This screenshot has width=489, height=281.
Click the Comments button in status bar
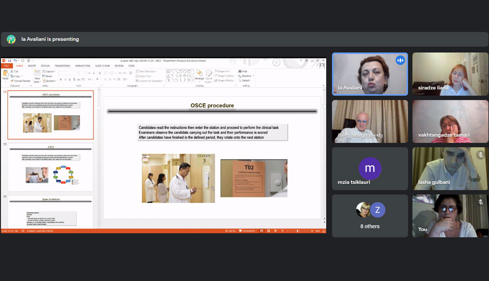tap(247, 231)
